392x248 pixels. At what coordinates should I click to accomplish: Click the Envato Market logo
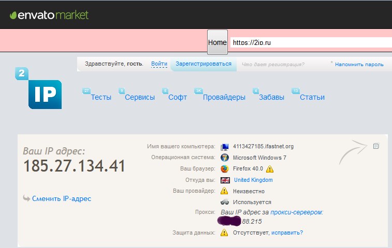tap(49, 15)
